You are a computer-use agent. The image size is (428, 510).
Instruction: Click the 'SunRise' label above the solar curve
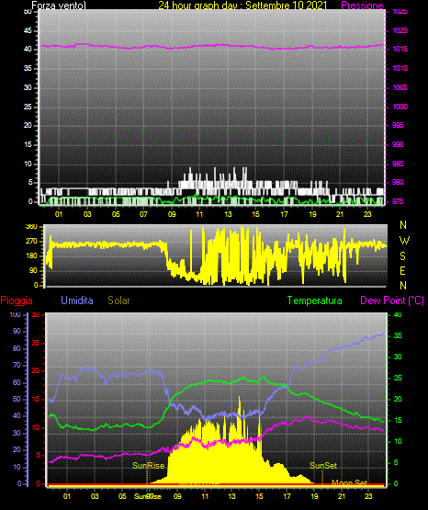[149, 466]
